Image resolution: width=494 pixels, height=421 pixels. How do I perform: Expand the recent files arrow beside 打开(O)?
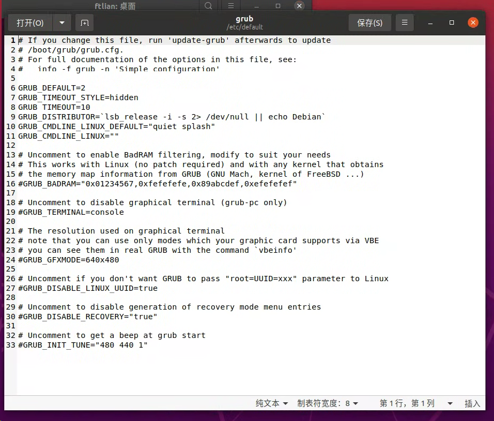click(62, 22)
